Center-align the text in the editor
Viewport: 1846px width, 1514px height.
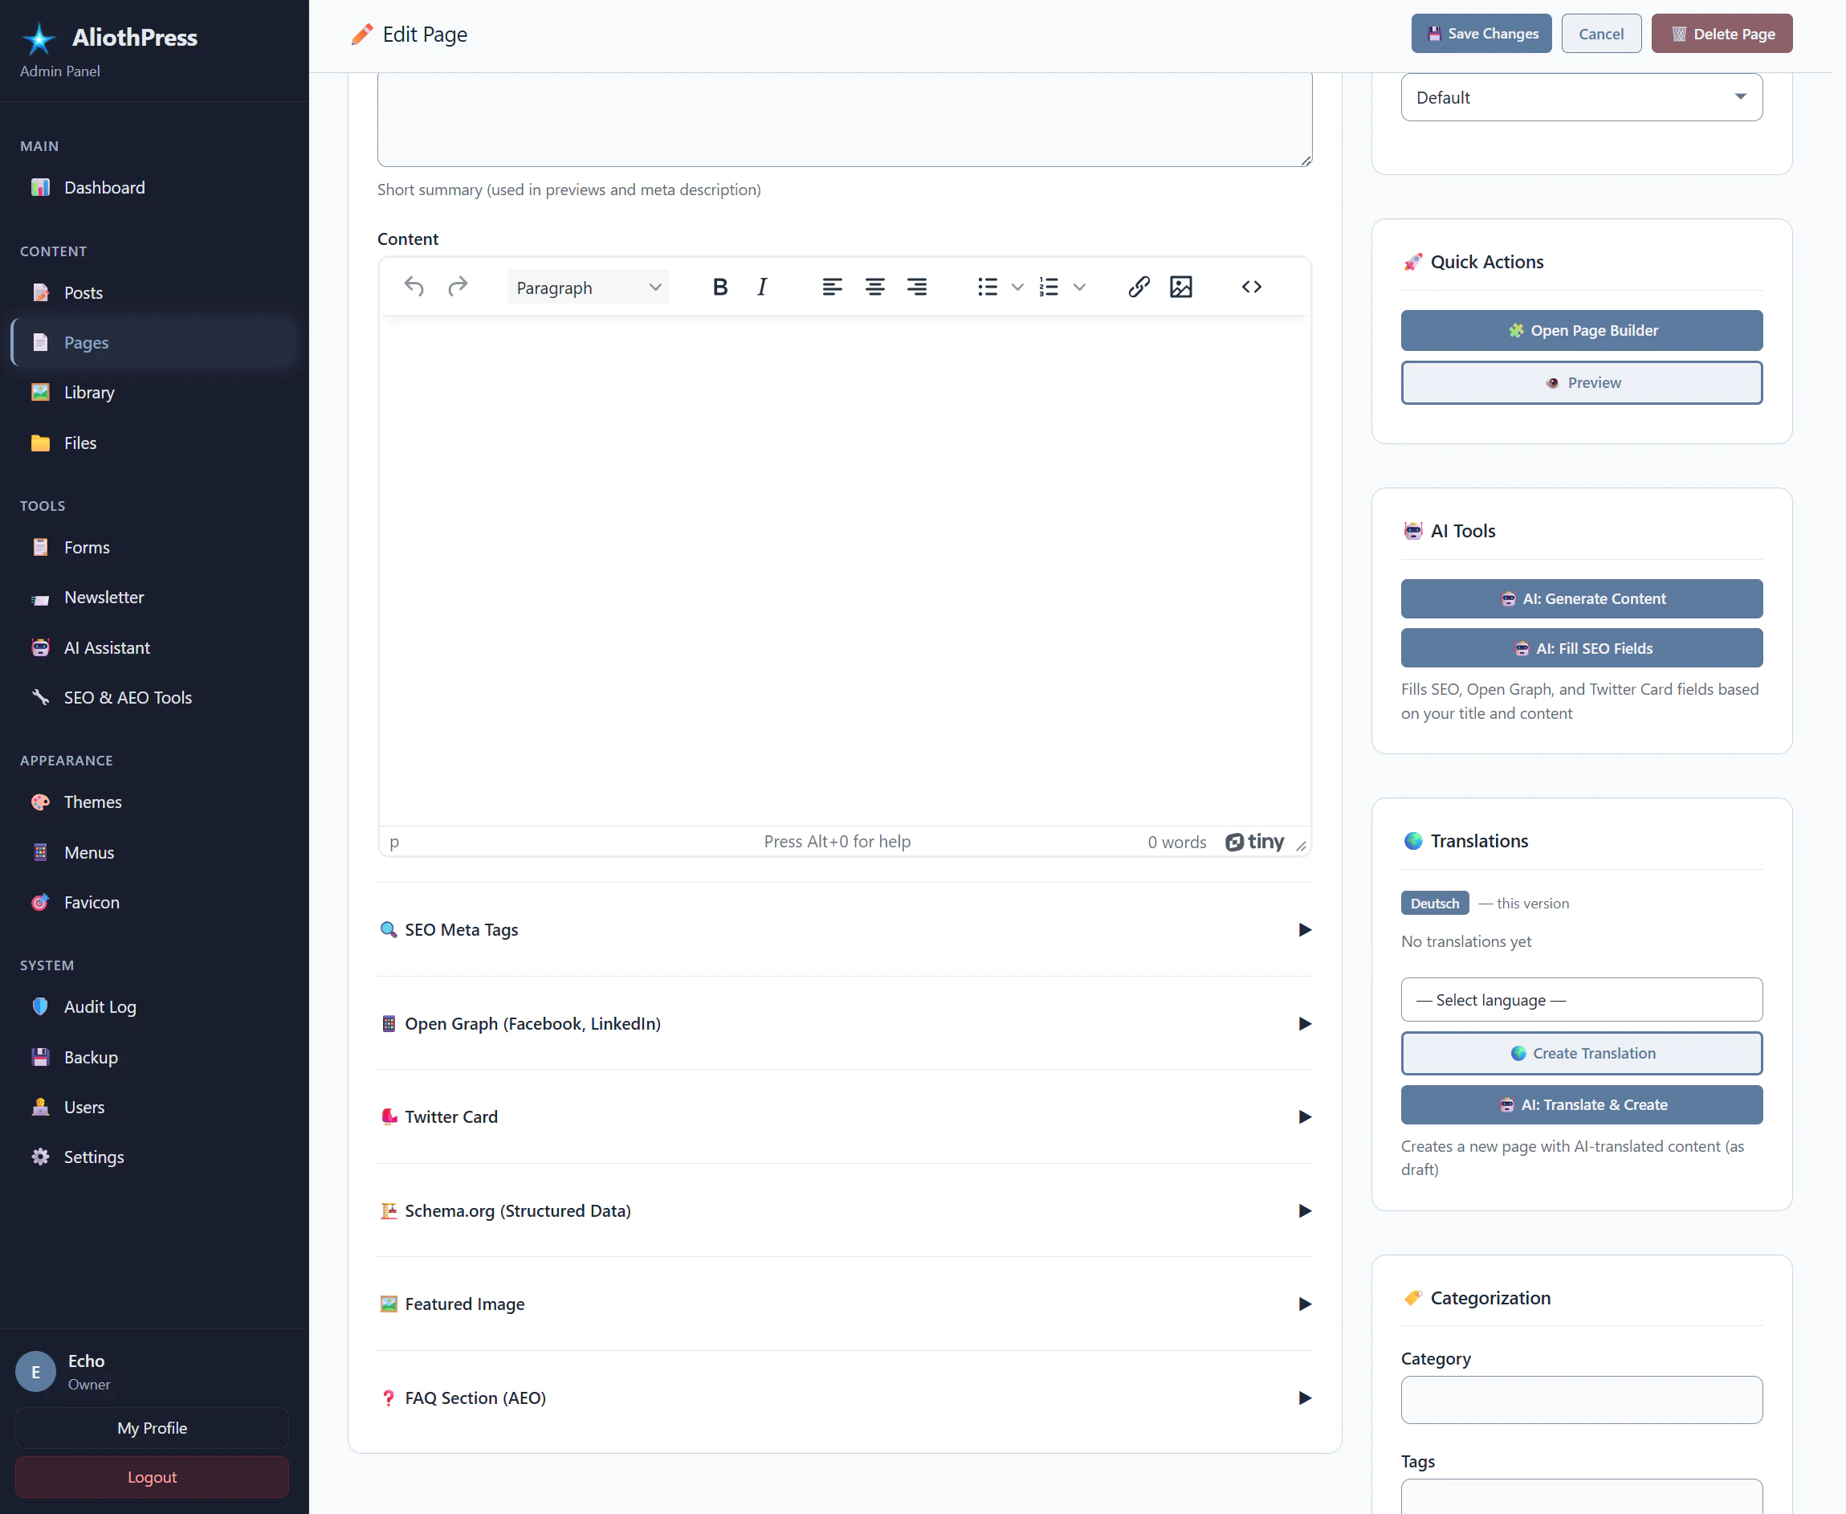[874, 287]
